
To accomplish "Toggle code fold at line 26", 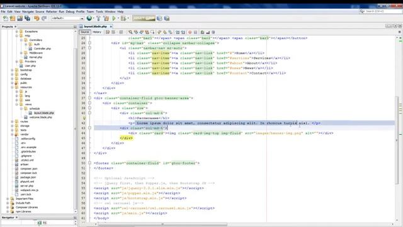I will click(x=89, y=43).
